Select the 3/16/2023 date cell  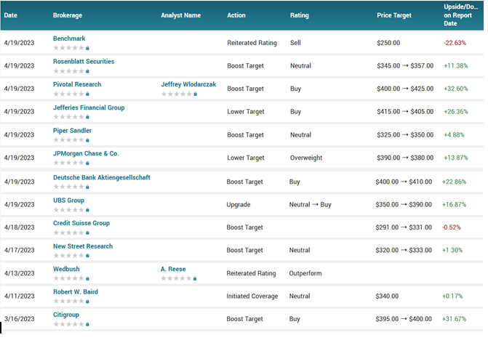pyautogui.click(x=20, y=319)
